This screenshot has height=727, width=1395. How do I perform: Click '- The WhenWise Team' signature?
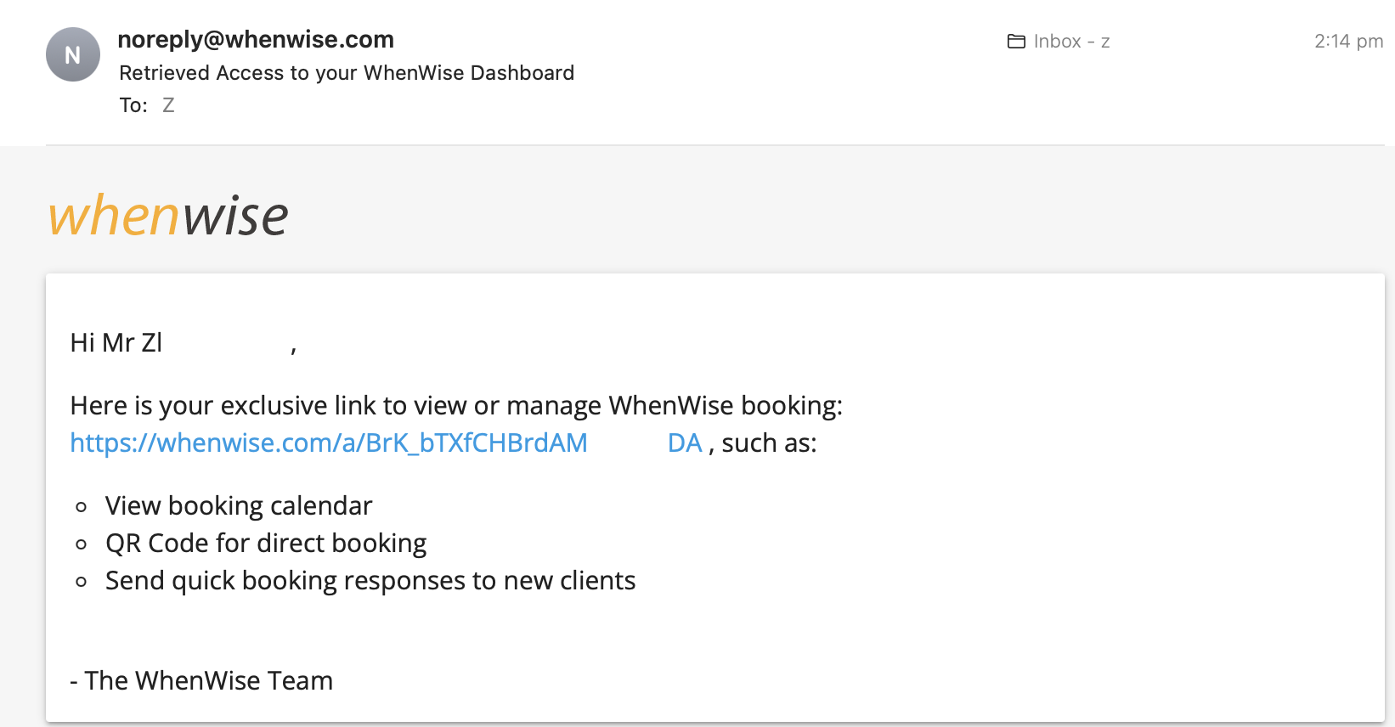[201, 681]
